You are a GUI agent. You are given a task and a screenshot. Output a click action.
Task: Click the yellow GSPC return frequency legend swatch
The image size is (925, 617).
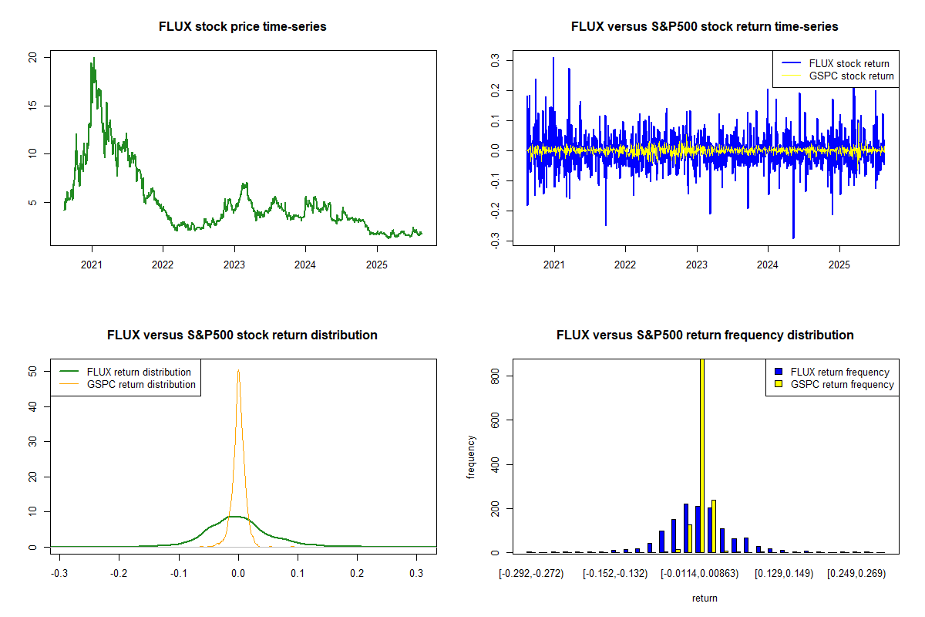pos(779,384)
